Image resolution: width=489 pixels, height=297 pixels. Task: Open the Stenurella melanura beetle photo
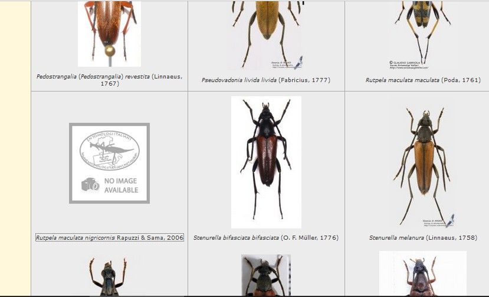point(422,165)
